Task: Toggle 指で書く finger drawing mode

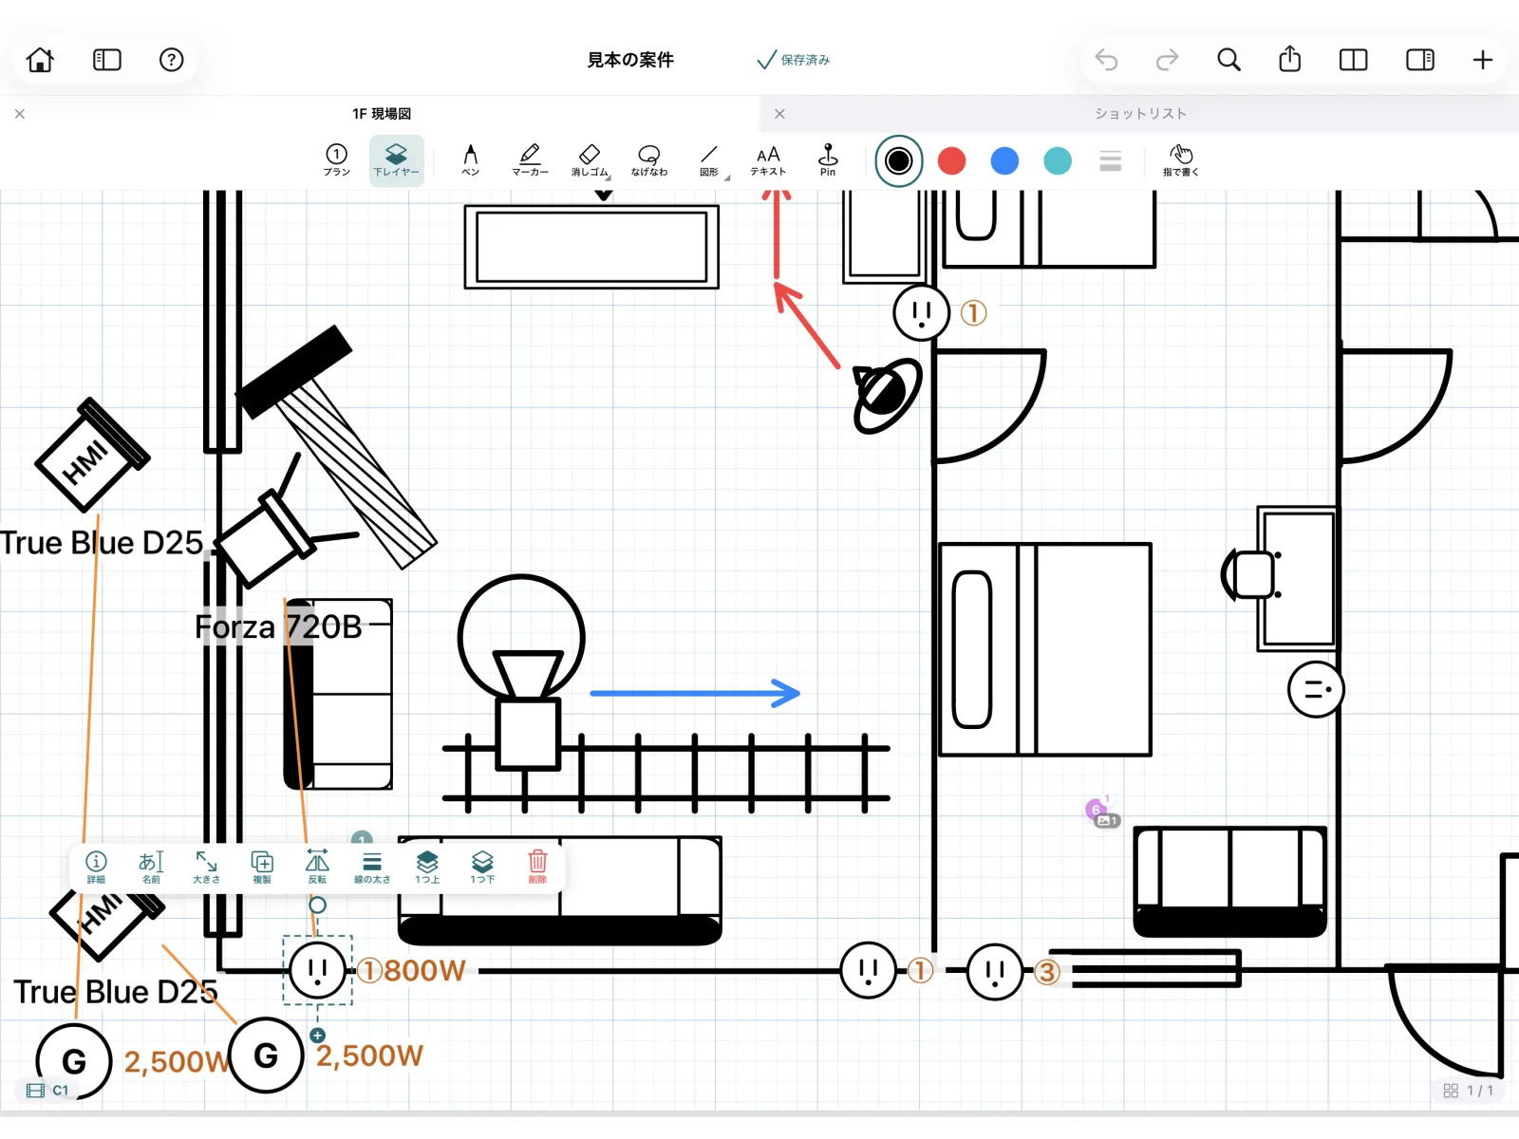Action: (x=1181, y=160)
